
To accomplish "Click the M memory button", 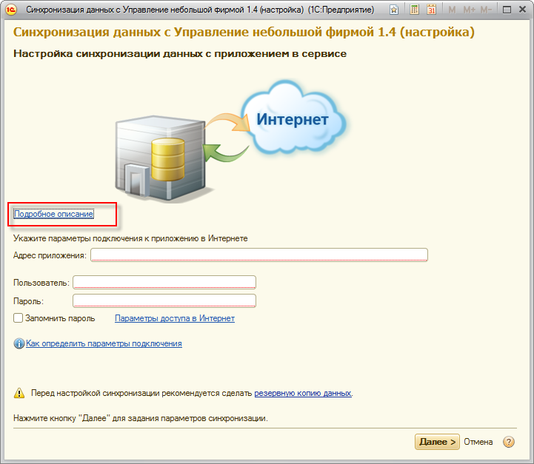I will (x=452, y=10).
